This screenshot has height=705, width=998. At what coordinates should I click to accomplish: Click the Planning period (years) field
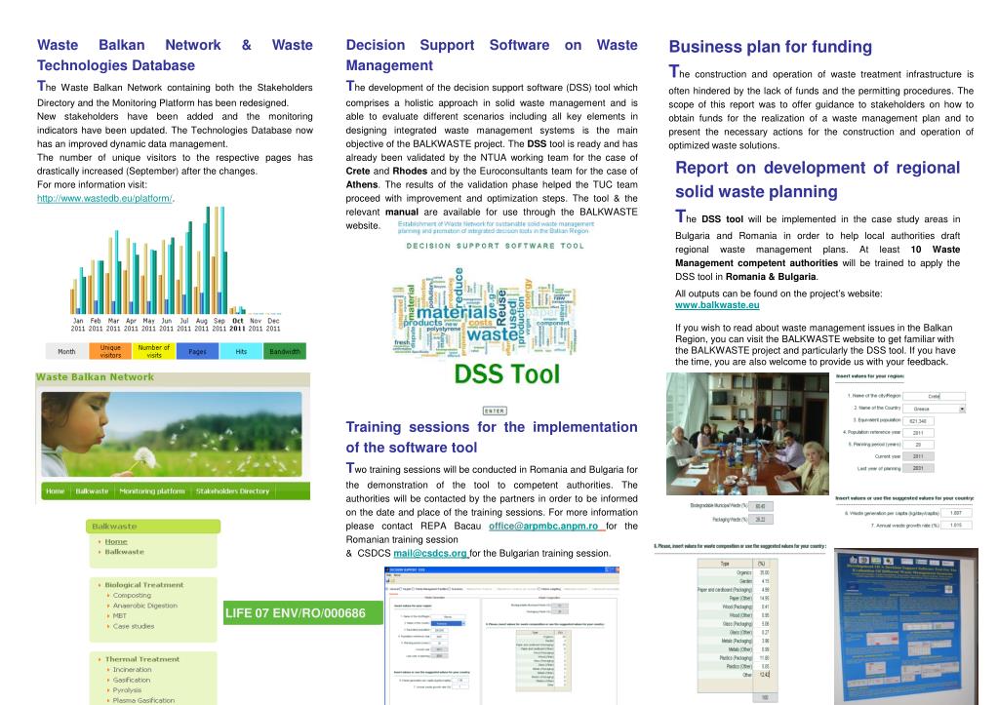tap(918, 445)
